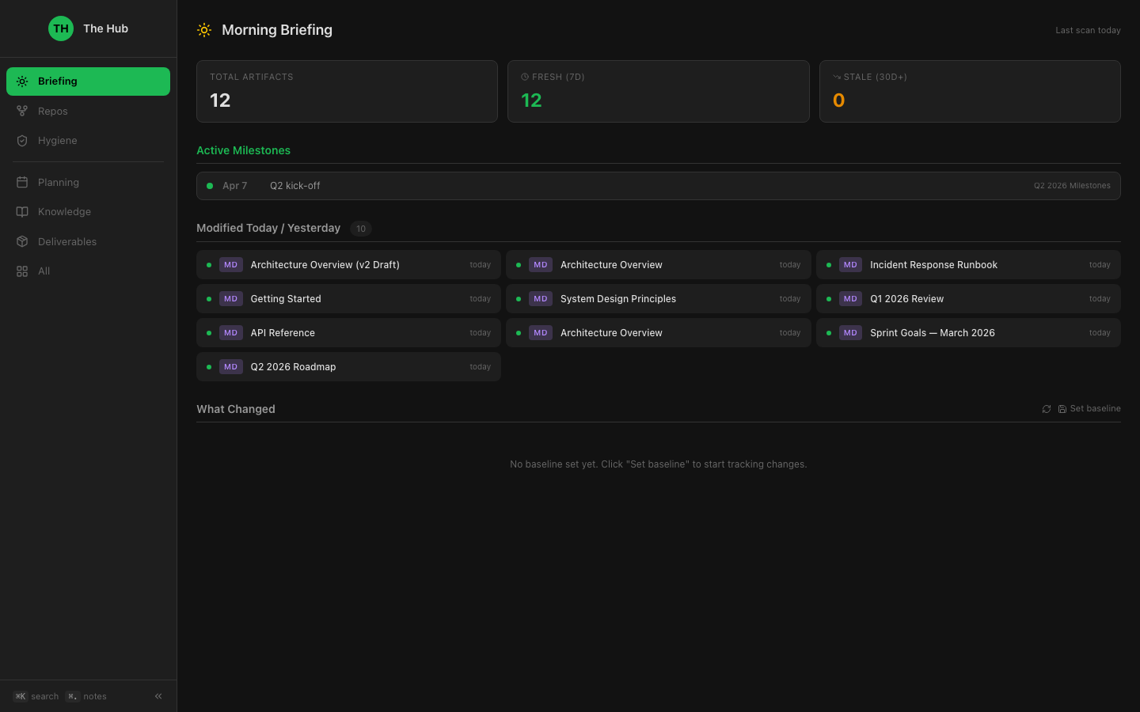Screen dimensions: 1140x712
Task: Show All artifacts from the sidebar
Action: [44, 271]
